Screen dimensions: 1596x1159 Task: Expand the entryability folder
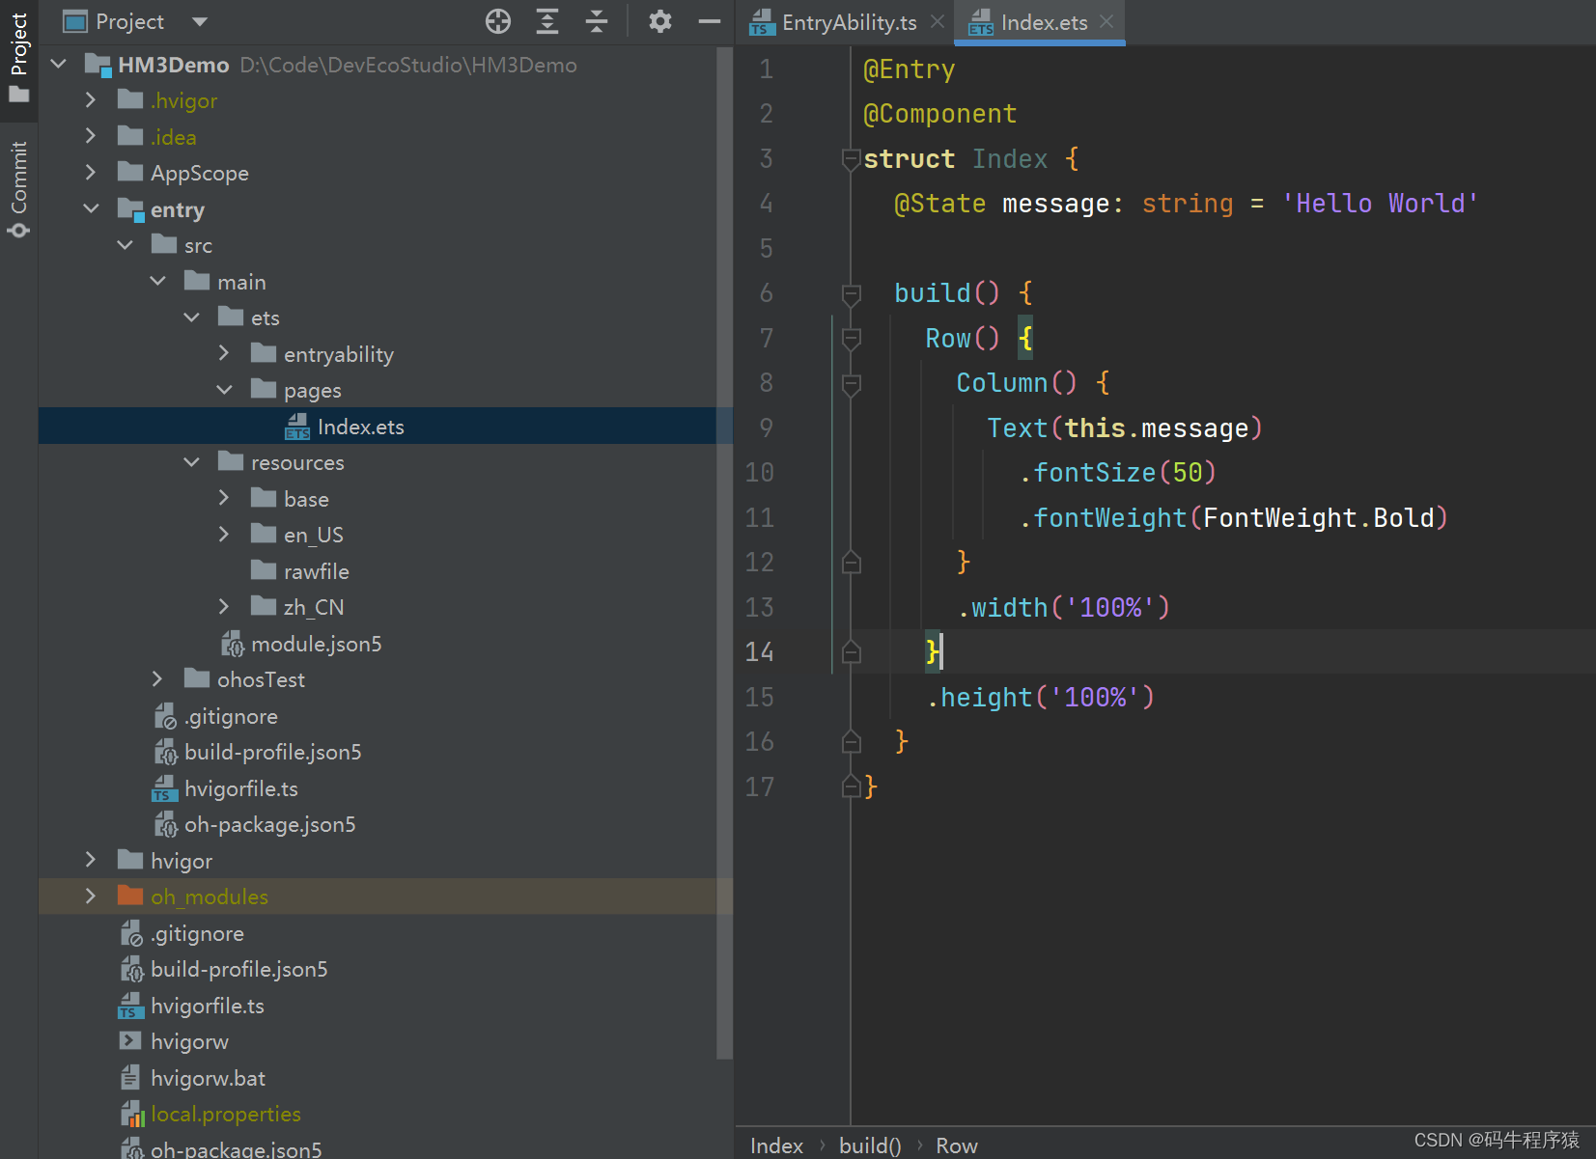[224, 354]
